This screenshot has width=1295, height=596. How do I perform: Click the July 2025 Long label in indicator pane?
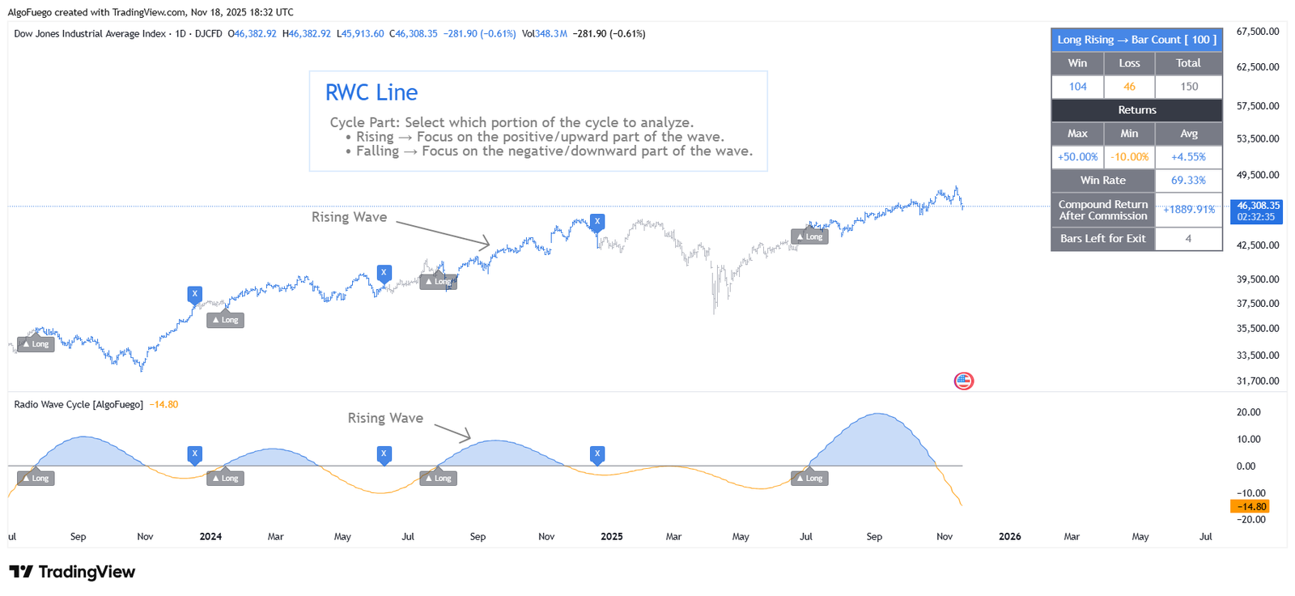point(809,479)
